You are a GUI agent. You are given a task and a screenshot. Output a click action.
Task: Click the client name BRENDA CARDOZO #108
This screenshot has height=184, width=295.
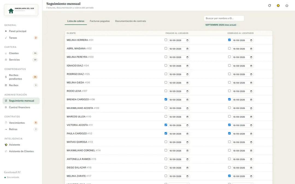81,99
